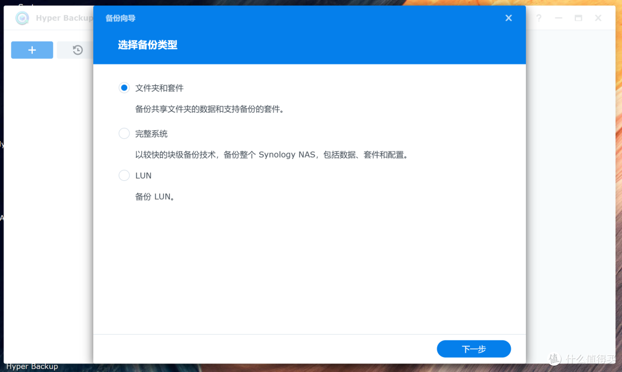The height and width of the screenshot is (372, 622).
Task: Click the description 备份 LUN。
Action: [x=155, y=197]
